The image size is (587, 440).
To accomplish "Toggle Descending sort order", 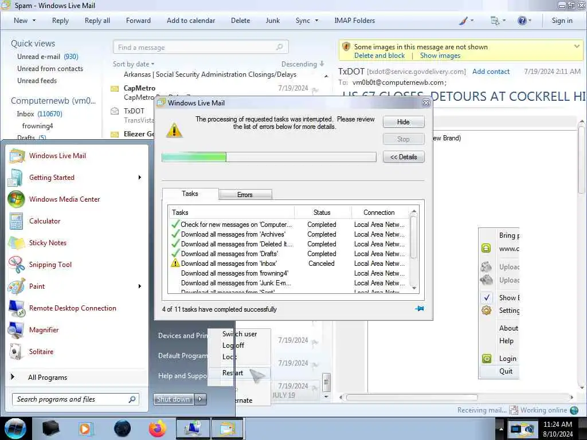I will pos(303,64).
